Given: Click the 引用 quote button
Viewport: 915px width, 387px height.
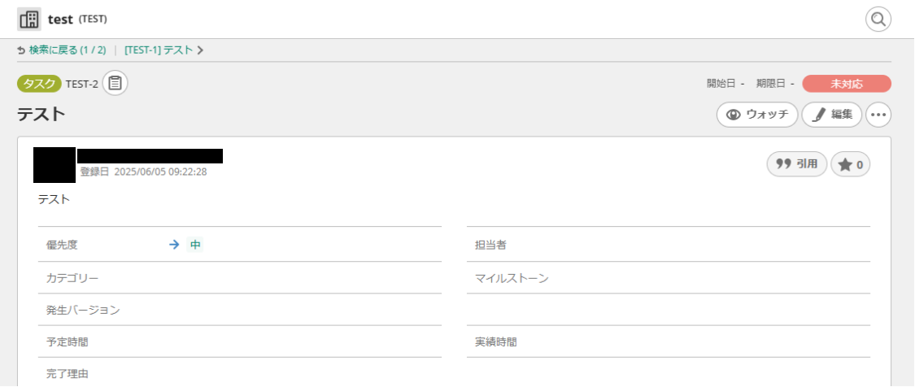Looking at the screenshot, I should [x=797, y=164].
